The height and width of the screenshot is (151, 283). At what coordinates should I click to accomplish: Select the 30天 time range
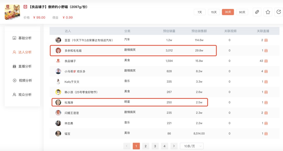(228, 12)
